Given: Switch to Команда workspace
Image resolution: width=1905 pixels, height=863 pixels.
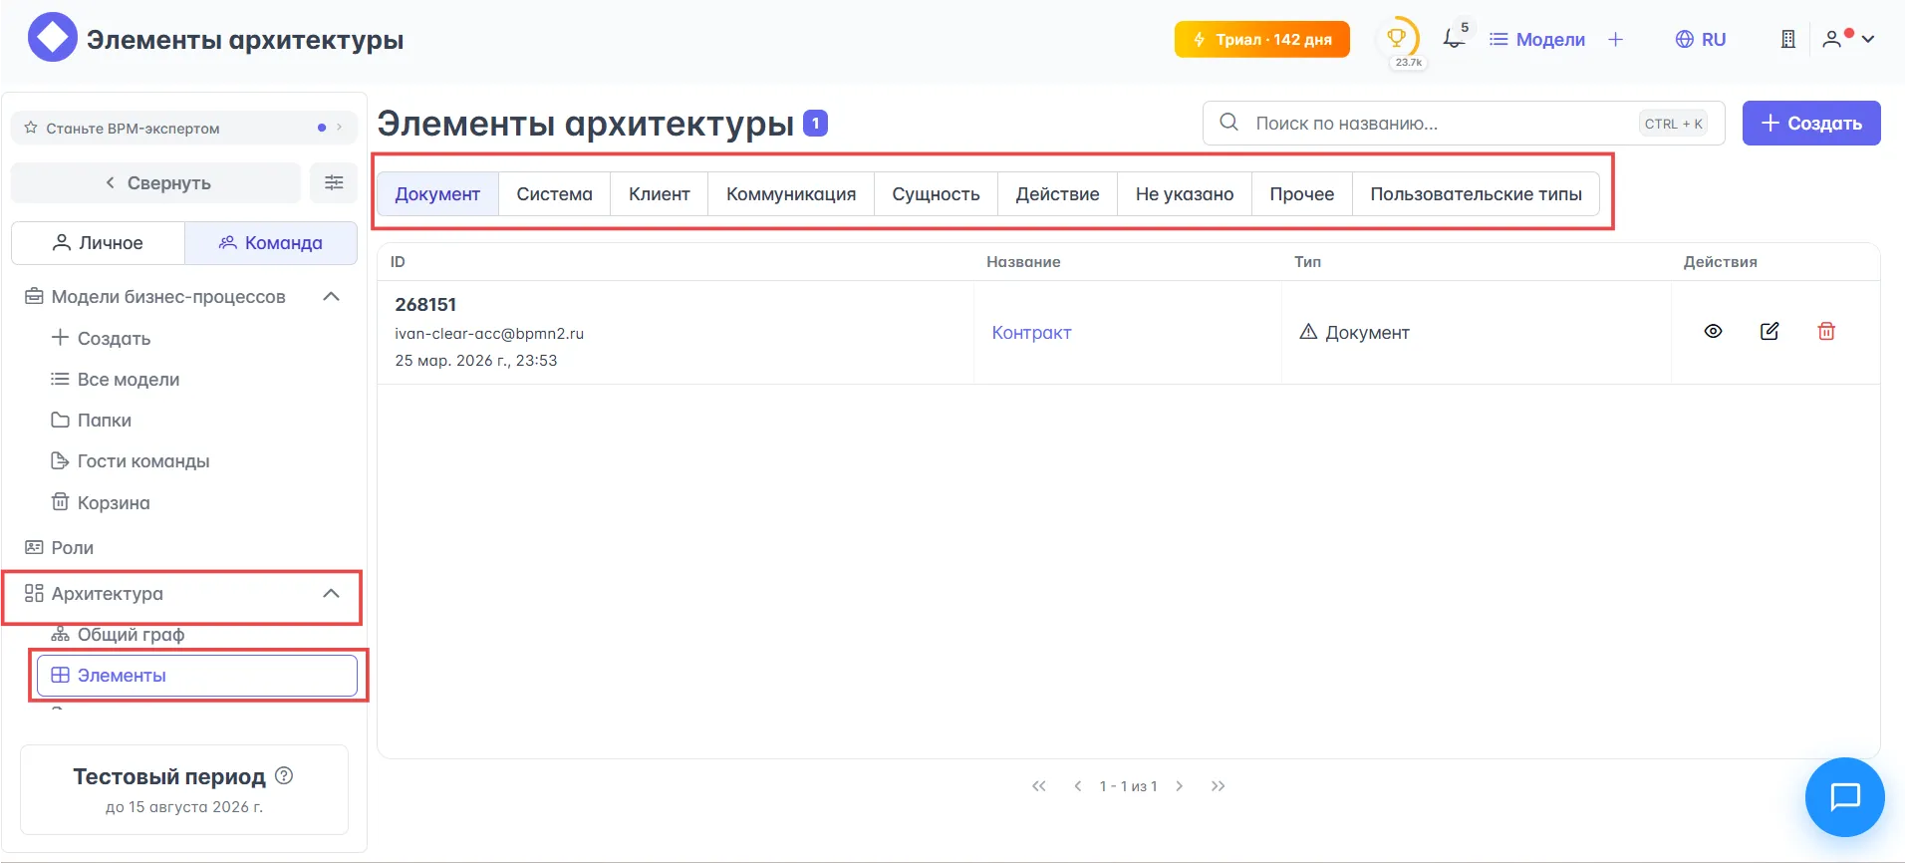Looking at the screenshot, I should [x=271, y=243].
